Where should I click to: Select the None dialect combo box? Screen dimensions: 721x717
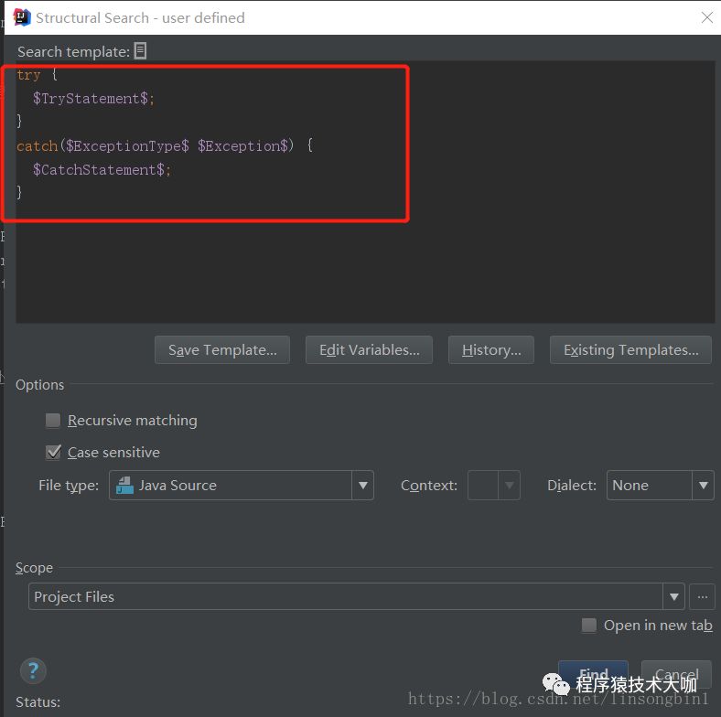tap(661, 486)
